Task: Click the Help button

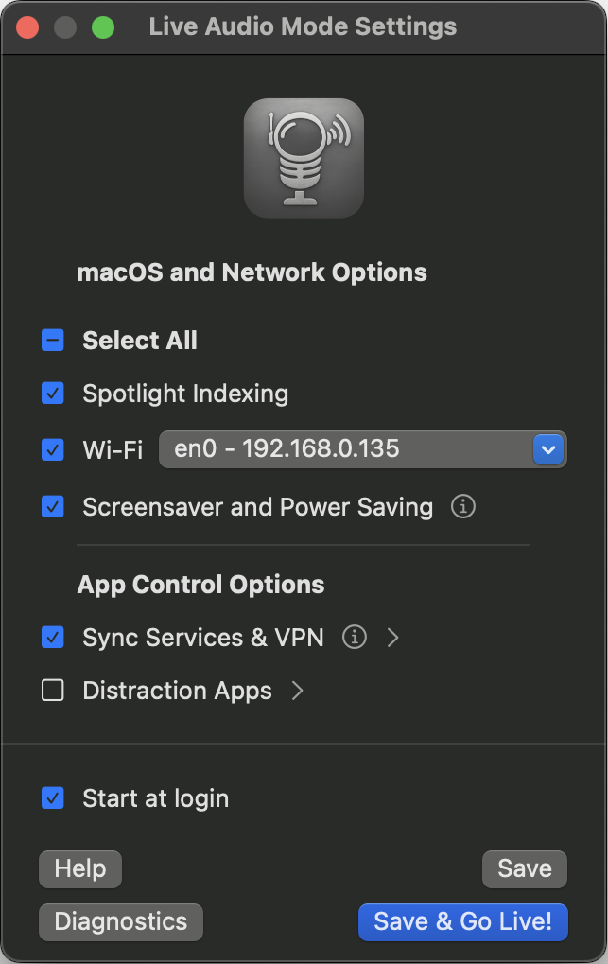Action: (80, 868)
